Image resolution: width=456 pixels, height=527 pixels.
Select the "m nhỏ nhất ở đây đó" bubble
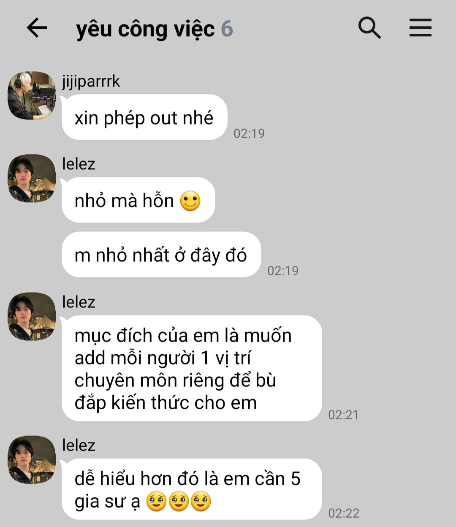[x=161, y=255]
